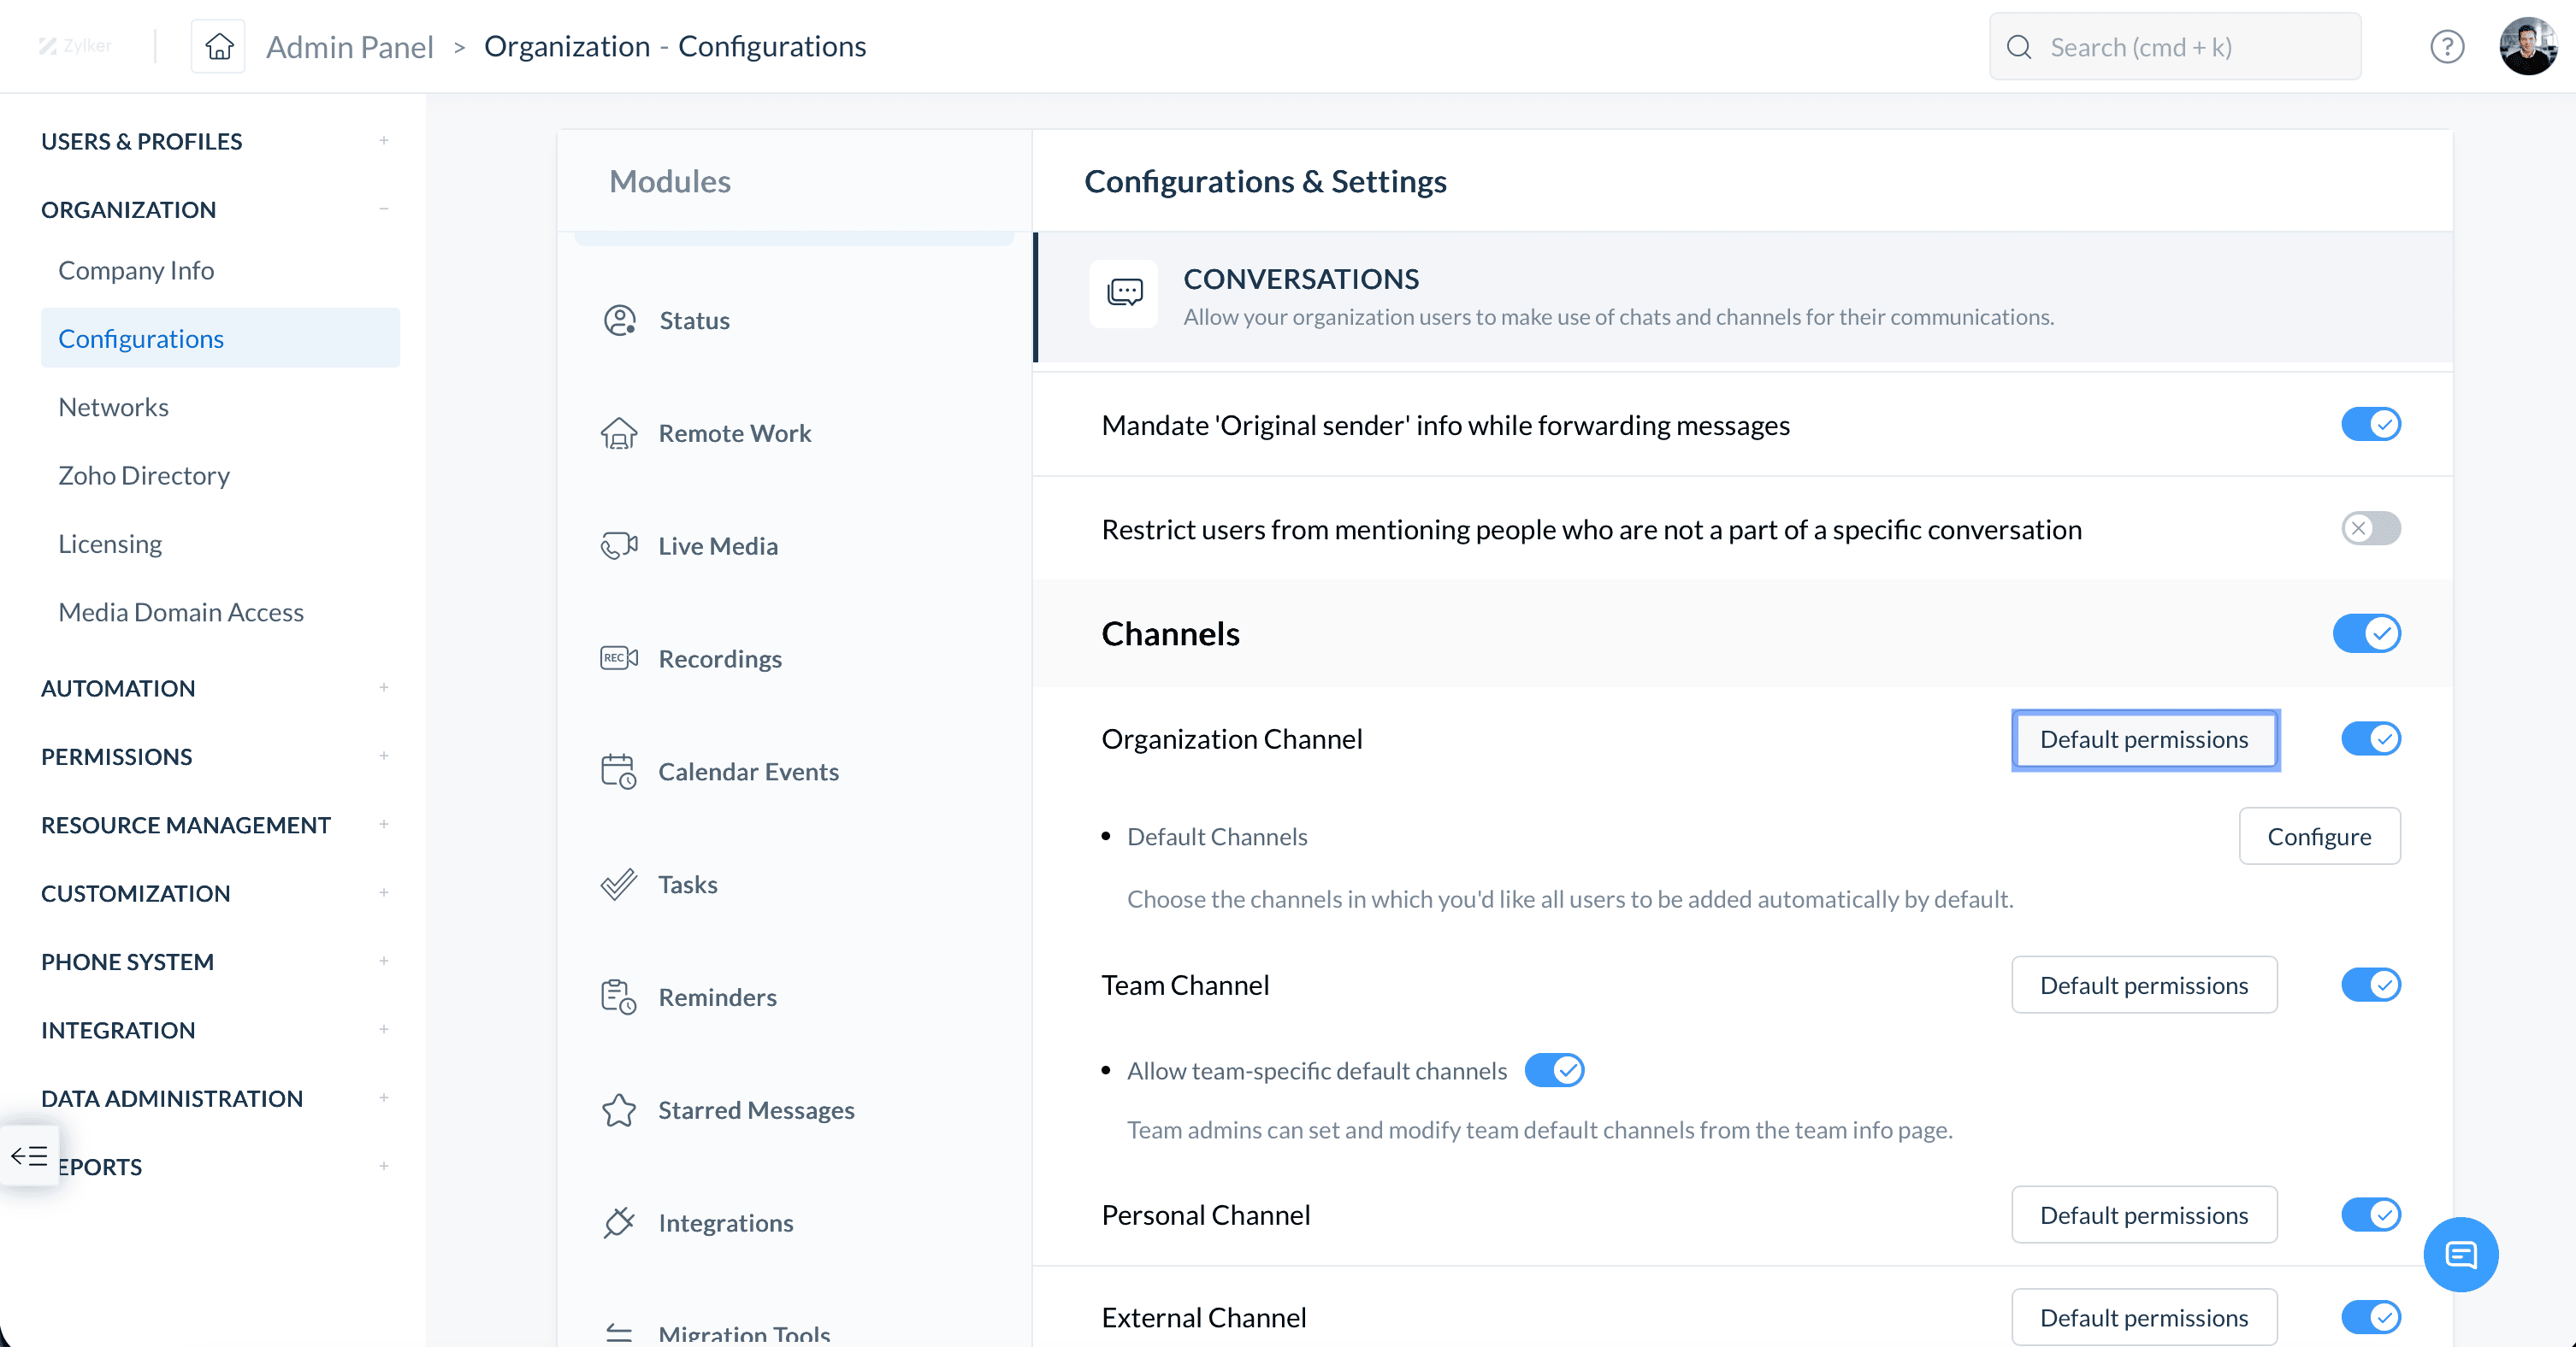Turn off the Channels master toggle

pyautogui.click(x=2367, y=633)
